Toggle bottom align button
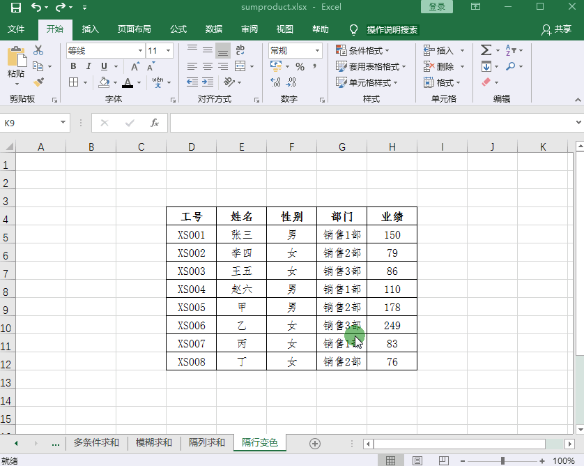Image resolution: width=584 pixels, height=466 pixels. [x=223, y=50]
